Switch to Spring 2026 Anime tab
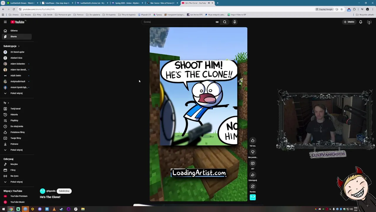The width and height of the screenshot is (376, 212). (x=127, y=3)
